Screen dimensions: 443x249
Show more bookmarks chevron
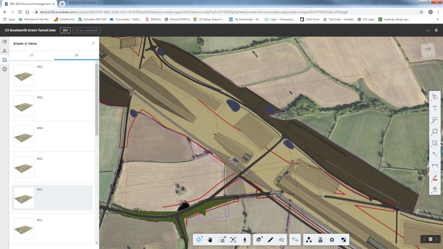pyautogui.click(x=437, y=19)
